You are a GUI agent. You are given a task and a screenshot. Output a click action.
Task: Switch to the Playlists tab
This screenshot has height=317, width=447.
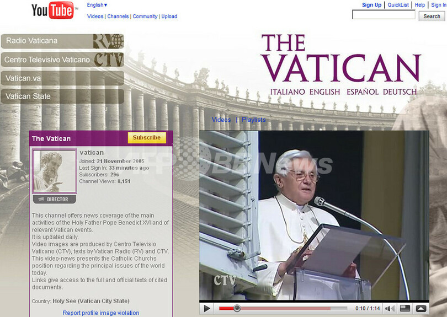253,120
